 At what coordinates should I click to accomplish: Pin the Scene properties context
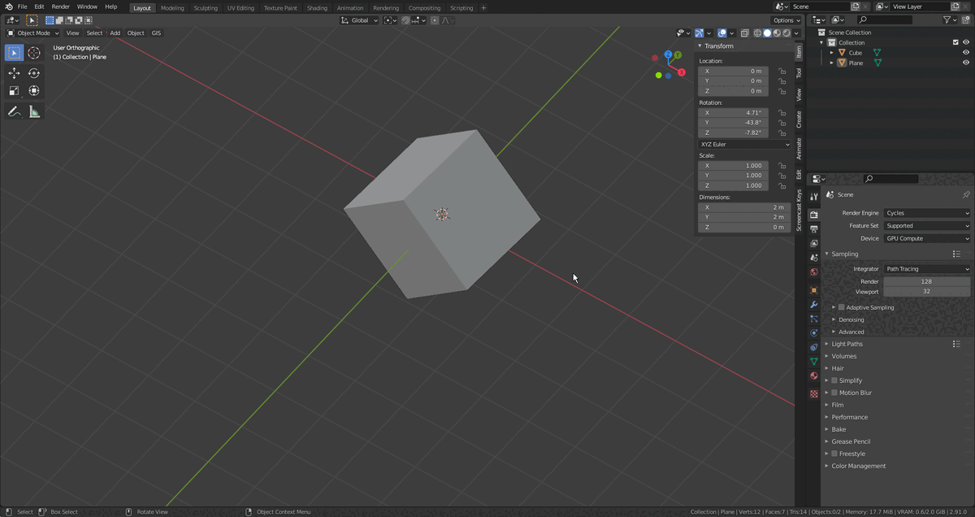pos(965,195)
